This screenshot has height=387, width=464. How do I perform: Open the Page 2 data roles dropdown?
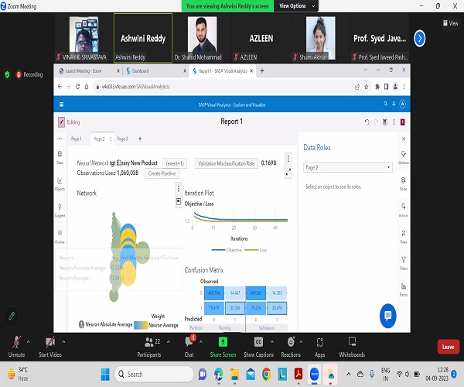coord(348,167)
